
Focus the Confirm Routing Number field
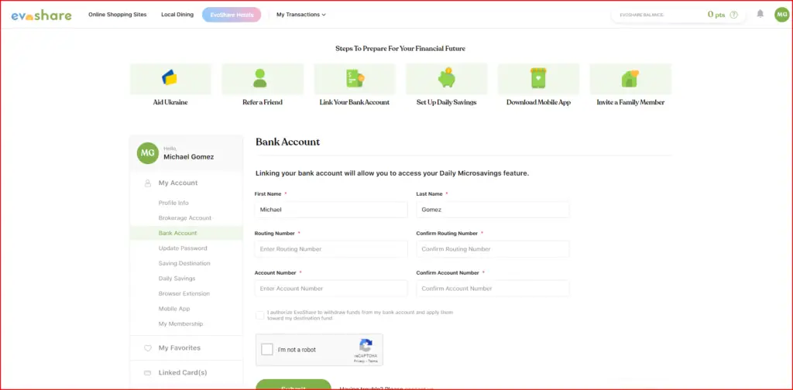[493, 249]
